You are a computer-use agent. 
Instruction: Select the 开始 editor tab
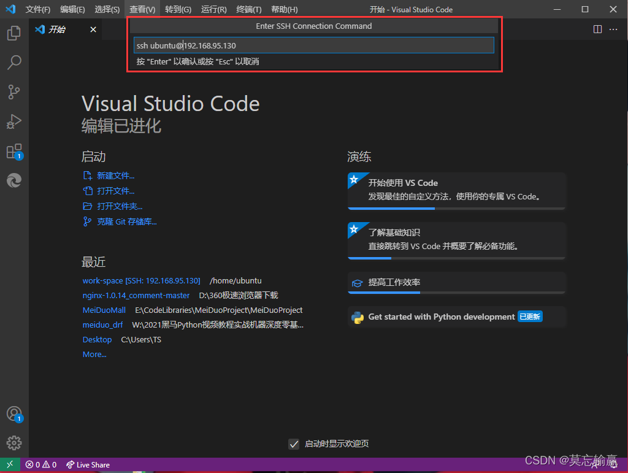[x=65, y=29]
